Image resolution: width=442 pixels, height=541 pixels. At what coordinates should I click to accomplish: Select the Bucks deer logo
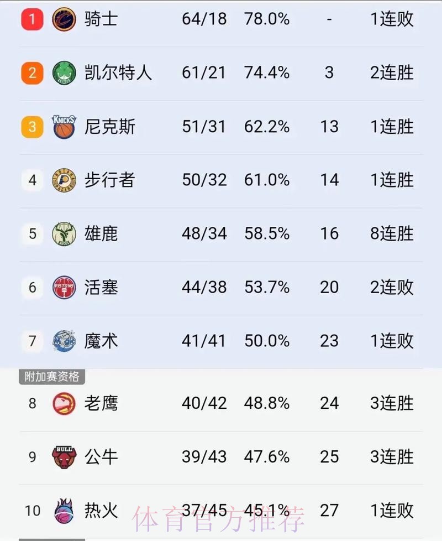pos(65,234)
